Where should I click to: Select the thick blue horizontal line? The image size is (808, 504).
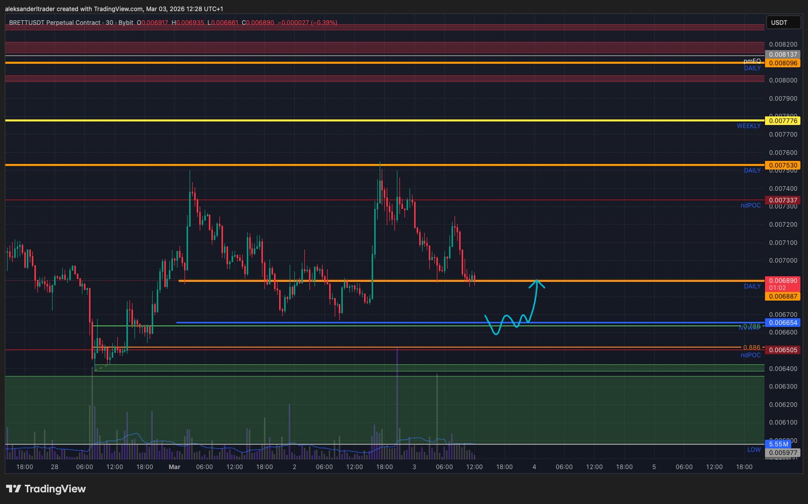click(x=354, y=322)
